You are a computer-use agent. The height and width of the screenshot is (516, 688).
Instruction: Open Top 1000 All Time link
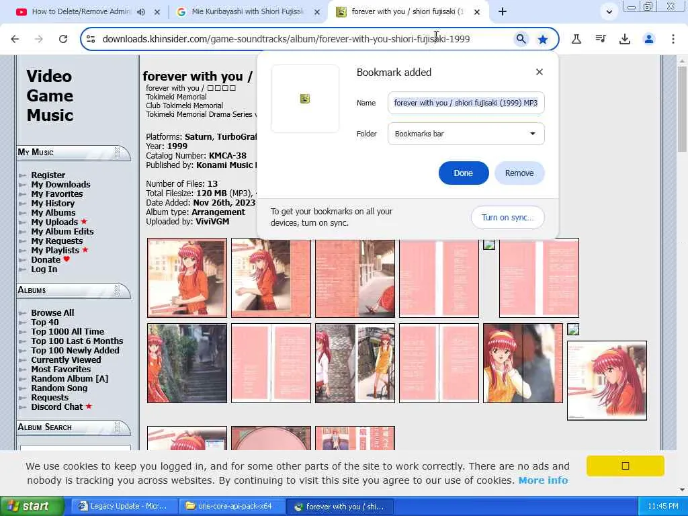pos(68,332)
